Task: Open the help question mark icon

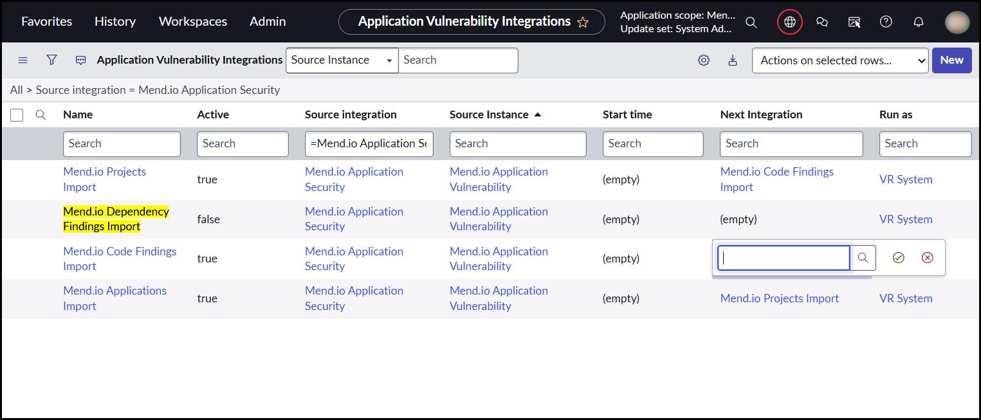Action: click(x=886, y=22)
